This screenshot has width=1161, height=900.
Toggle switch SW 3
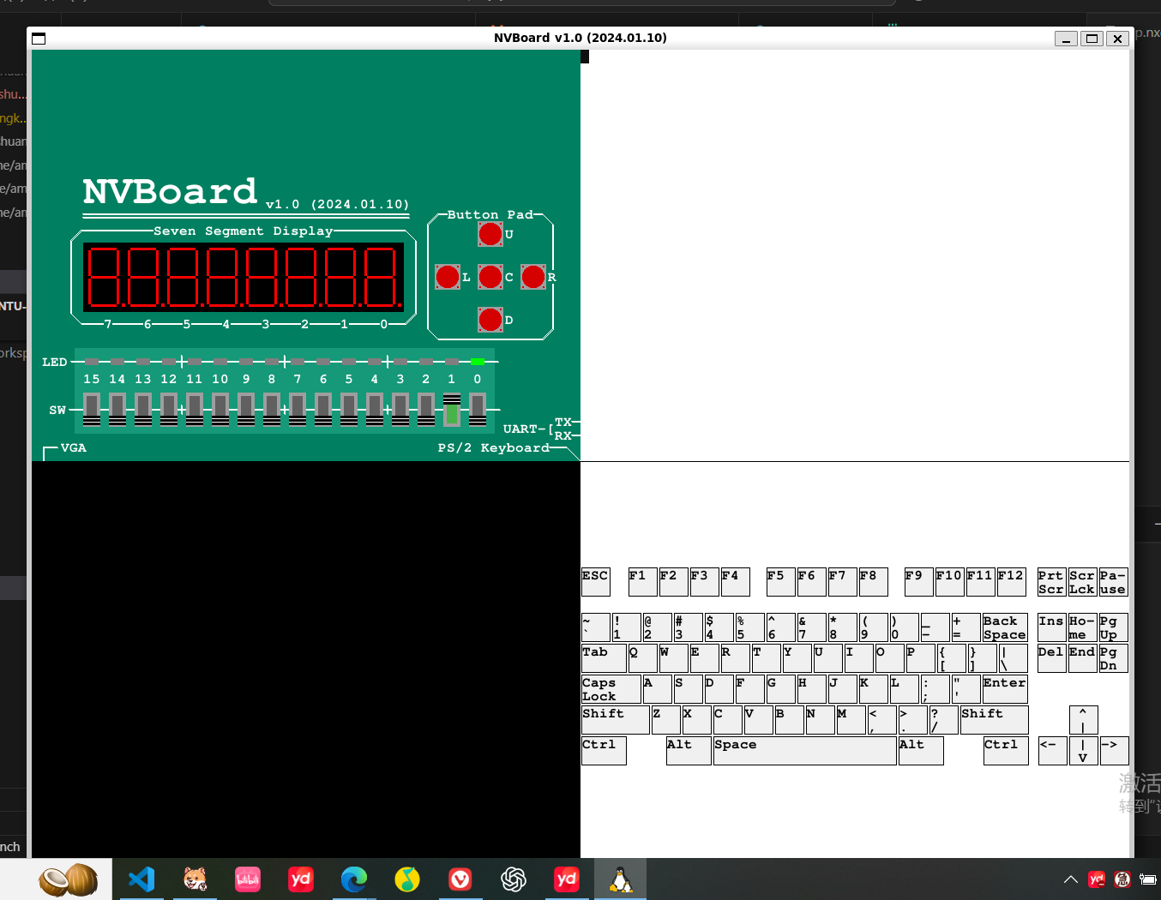pos(400,410)
